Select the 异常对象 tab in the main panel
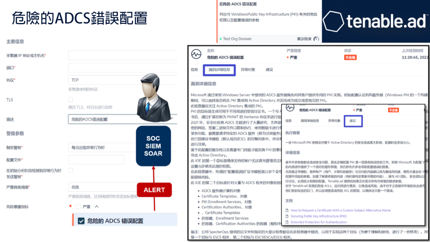The width and height of the screenshot is (430, 242). tap(248, 70)
